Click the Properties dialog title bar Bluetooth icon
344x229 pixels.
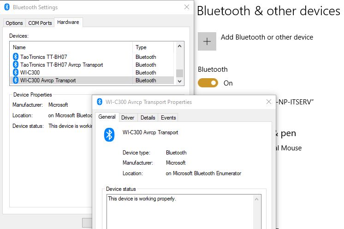tap(100, 102)
